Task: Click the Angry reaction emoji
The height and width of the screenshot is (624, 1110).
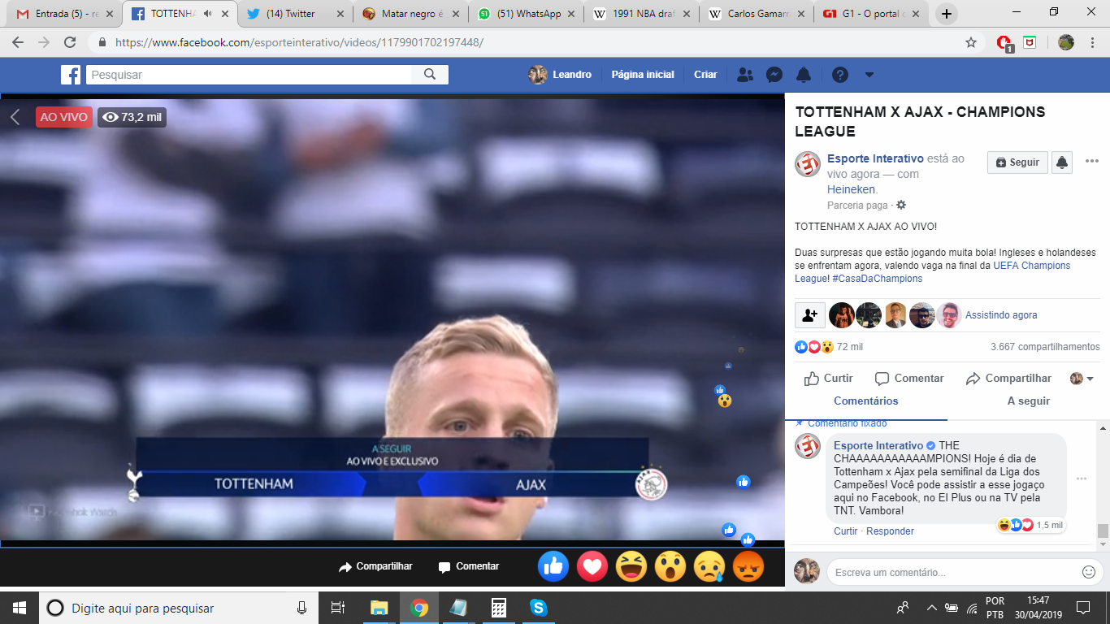Action: [x=748, y=566]
